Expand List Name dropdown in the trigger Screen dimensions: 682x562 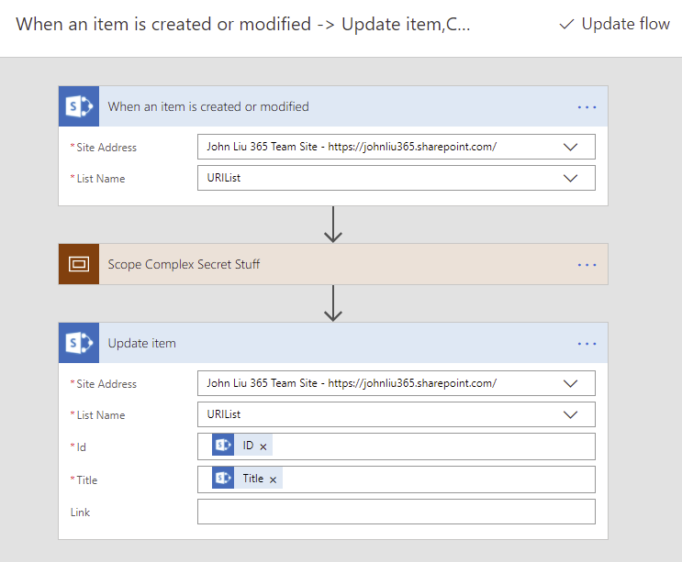coord(570,178)
